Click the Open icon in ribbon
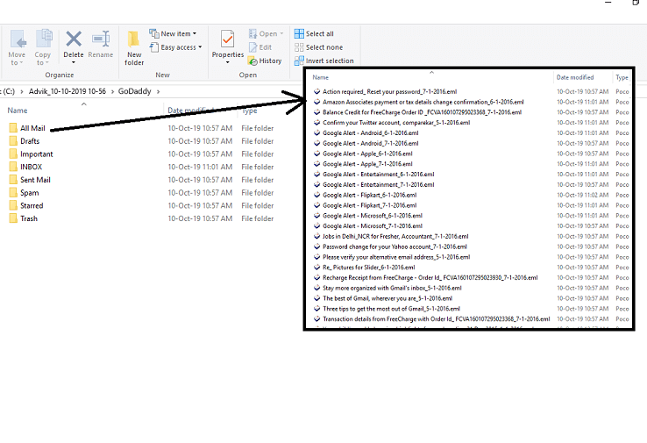This screenshot has width=647, height=443. (x=252, y=33)
